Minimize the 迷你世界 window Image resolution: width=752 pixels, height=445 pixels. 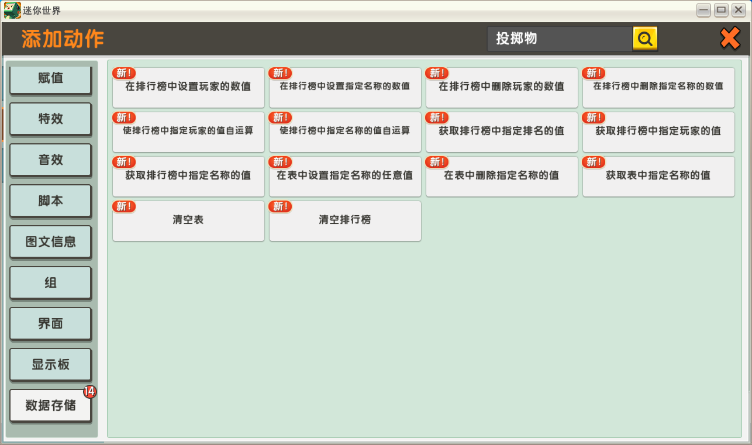point(703,10)
